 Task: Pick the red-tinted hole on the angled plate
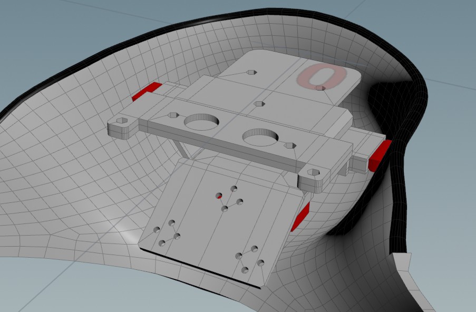click(x=219, y=196)
